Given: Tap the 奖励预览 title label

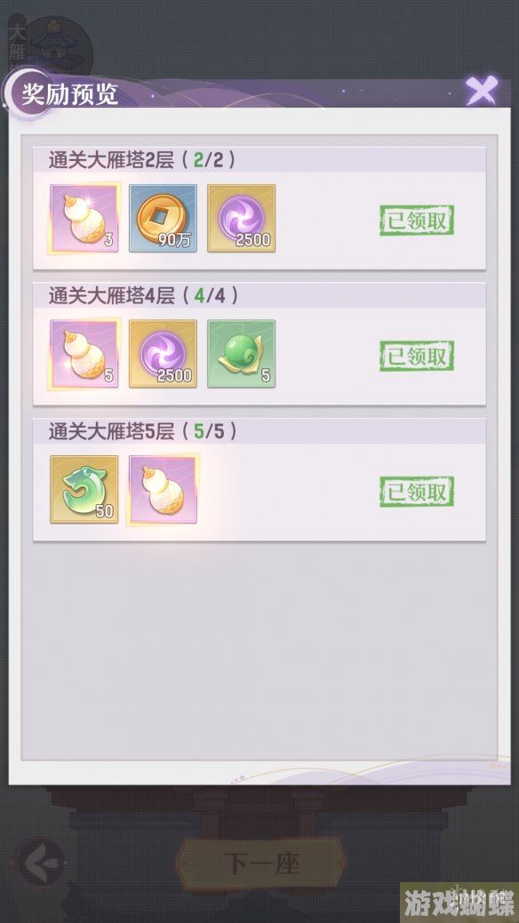Looking at the screenshot, I should (x=70, y=94).
